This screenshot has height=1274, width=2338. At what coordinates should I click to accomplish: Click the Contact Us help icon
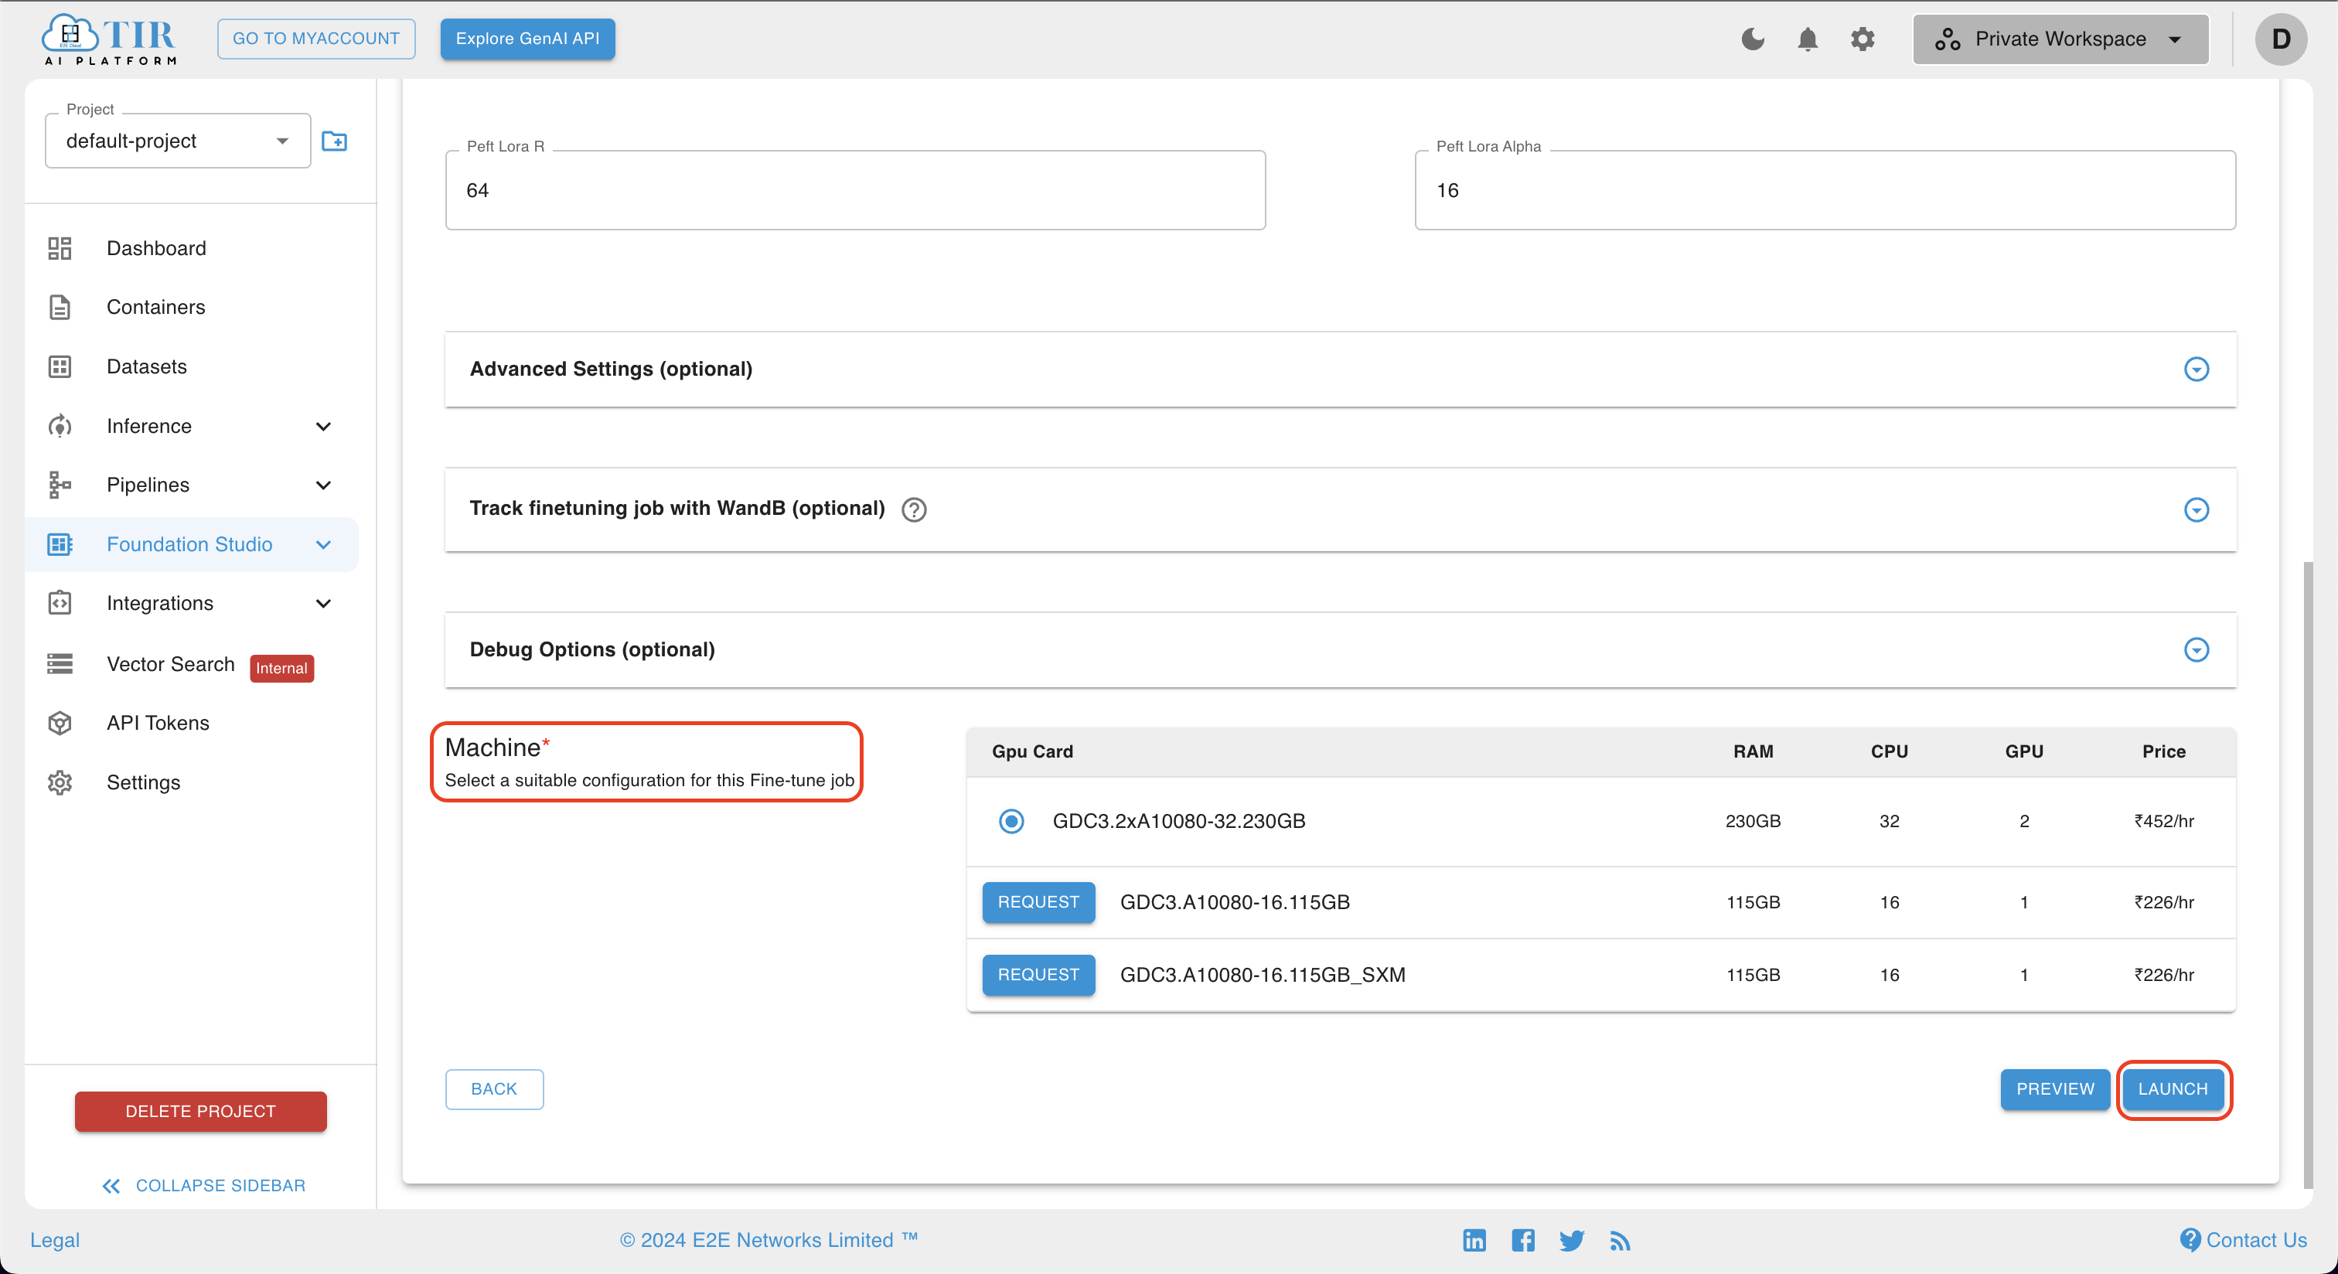tap(2190, 1239)
